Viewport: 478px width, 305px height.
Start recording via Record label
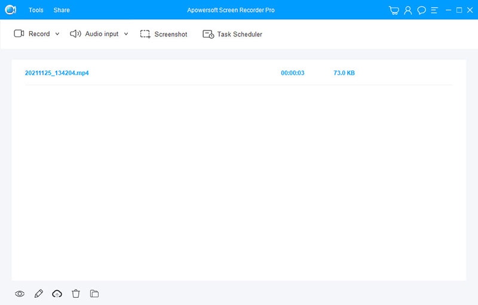(39, 34)
